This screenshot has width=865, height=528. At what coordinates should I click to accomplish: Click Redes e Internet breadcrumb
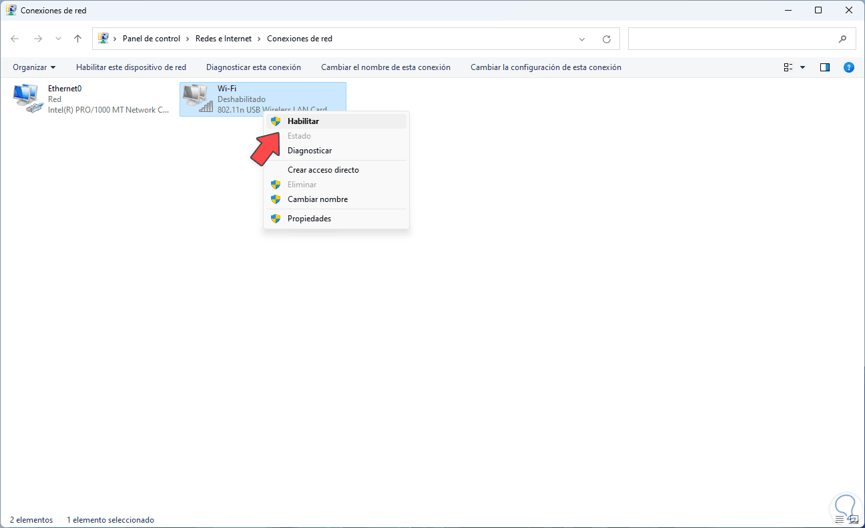224,39
